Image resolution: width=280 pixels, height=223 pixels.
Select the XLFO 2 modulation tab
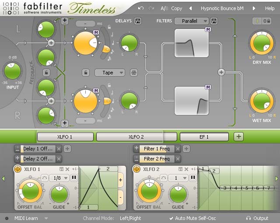pyautogui.click(x=136, y=137)
